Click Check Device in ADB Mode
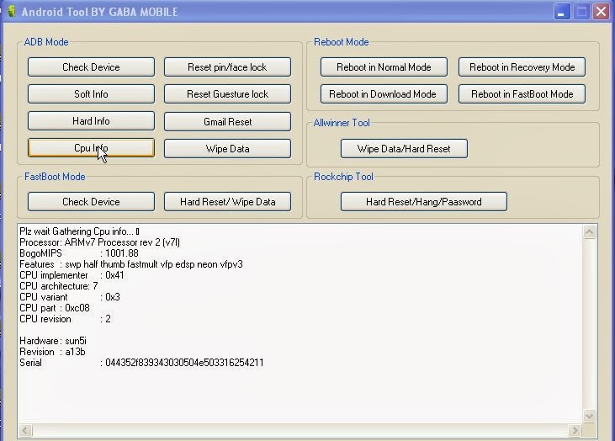The width and height of the screenshot is (615, 441). coord(91,67)
